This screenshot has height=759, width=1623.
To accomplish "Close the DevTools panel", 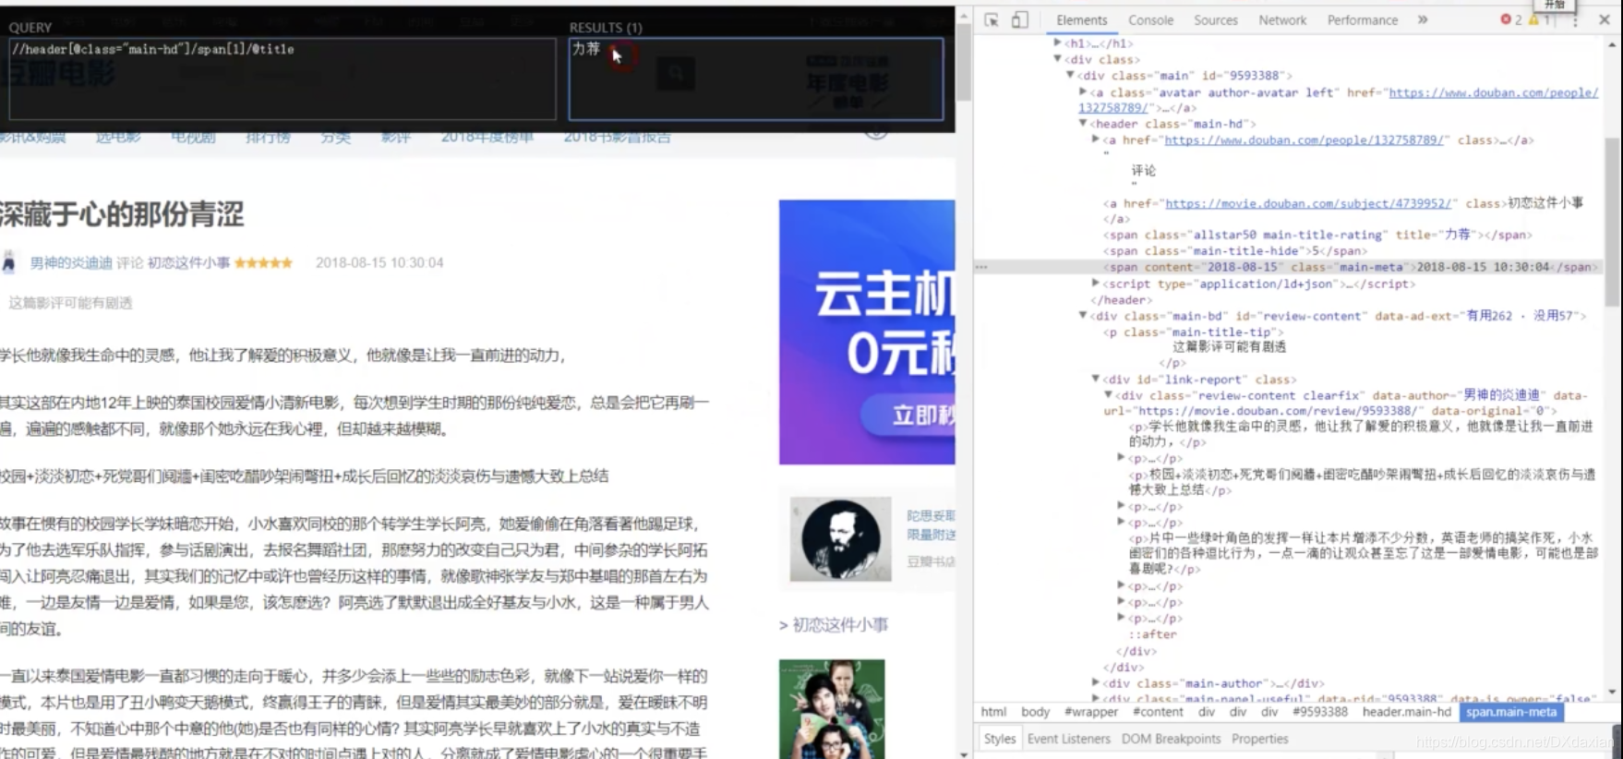I will 1605,19.
